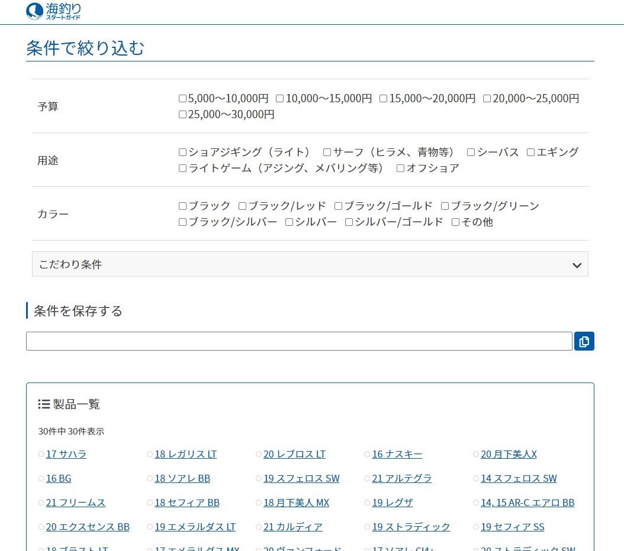The image size is (624, 551).
Task: Visit the 19 セフィア SS product link
Action: point(512,527)
